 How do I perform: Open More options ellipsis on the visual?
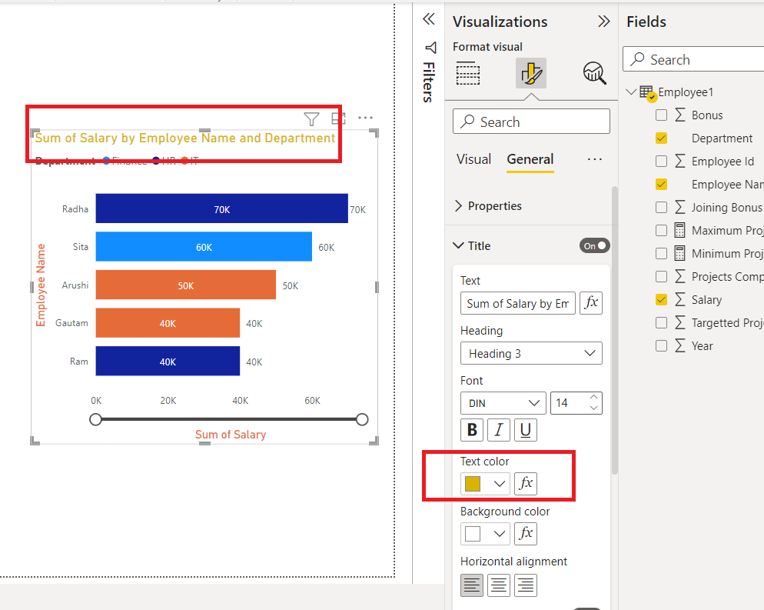365,118
